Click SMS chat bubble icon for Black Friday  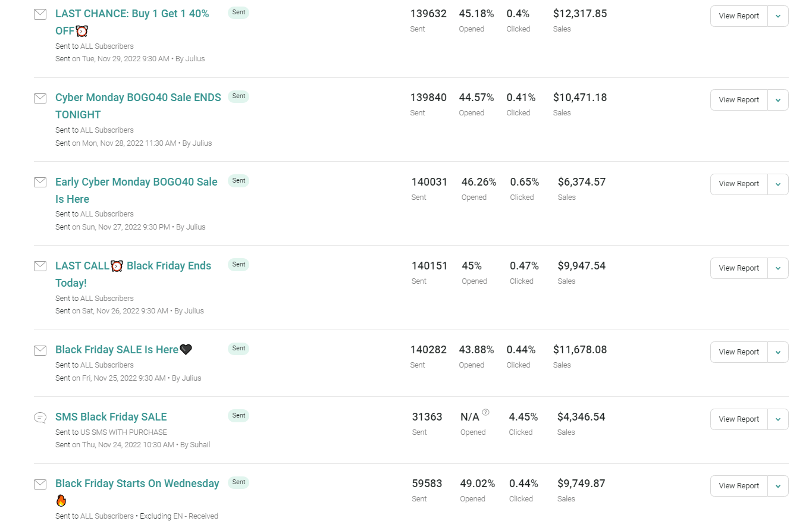(40, 418)
